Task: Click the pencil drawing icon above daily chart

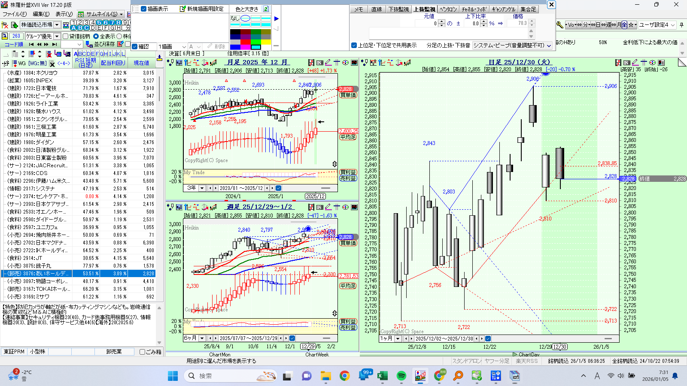Action: [x=635, y=63]
